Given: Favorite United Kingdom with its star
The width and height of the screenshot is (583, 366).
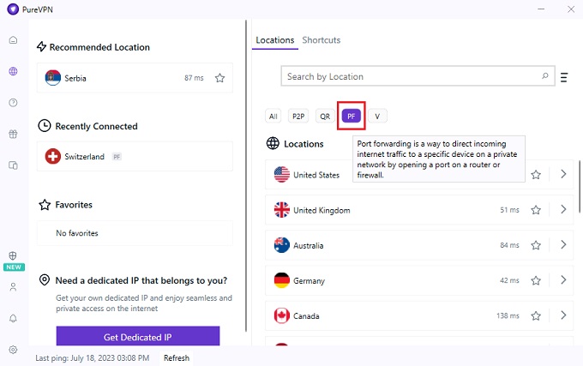Looking at the screenshot, I should pyautogui.click(x=536, y=210).
